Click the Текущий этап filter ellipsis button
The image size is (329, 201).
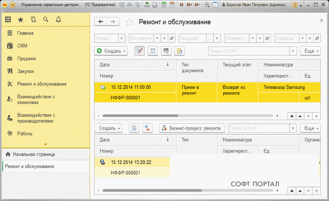click(210, 38)
